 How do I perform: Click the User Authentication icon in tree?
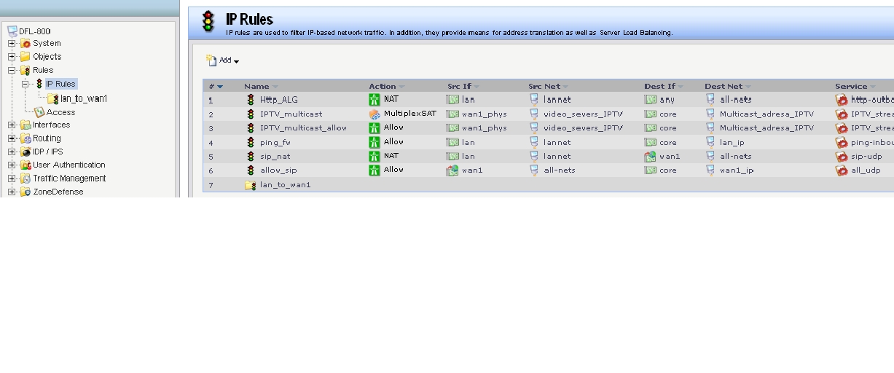pyautogui.click(x=26, y=165)
